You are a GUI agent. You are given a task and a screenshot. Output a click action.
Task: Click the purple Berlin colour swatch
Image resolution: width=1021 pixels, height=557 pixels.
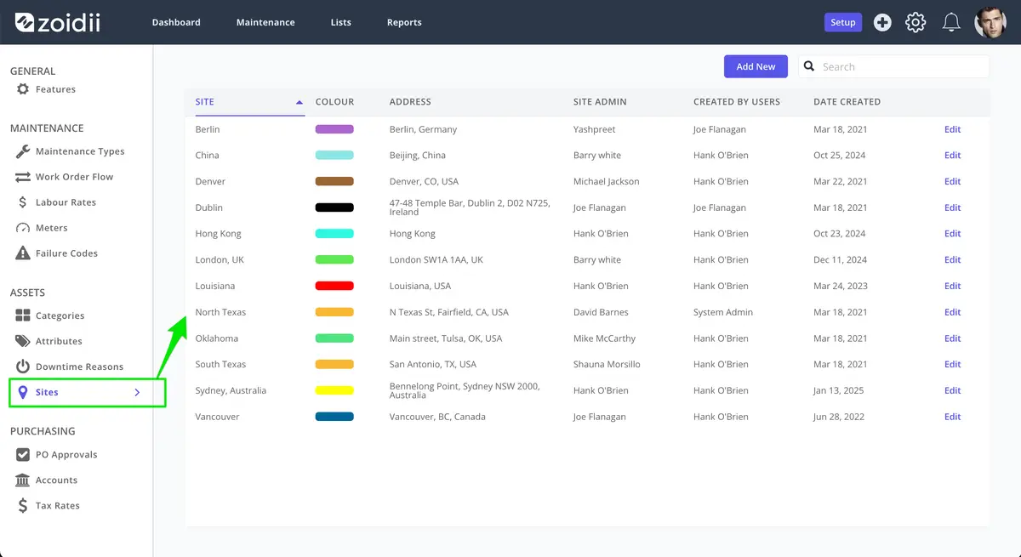click(334, 129)
